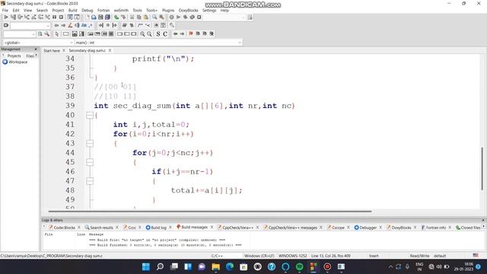Click the WINDOWS-1252 encoding status text
This screenshot has height=274, width=487.
(292, 256)
